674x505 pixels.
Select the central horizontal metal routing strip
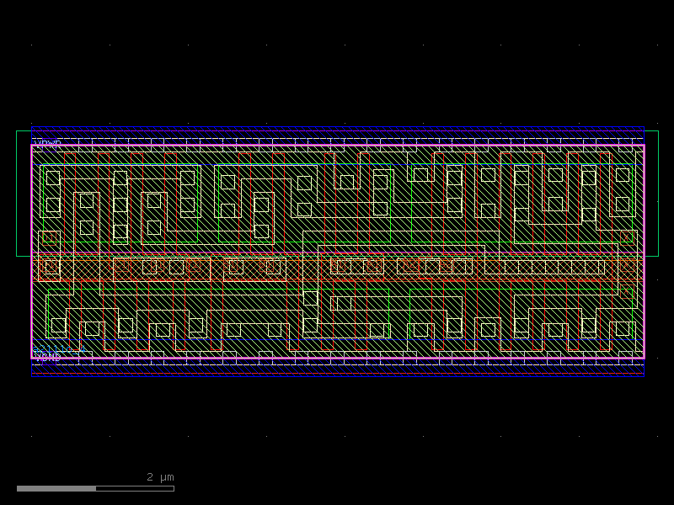(337, 268)
